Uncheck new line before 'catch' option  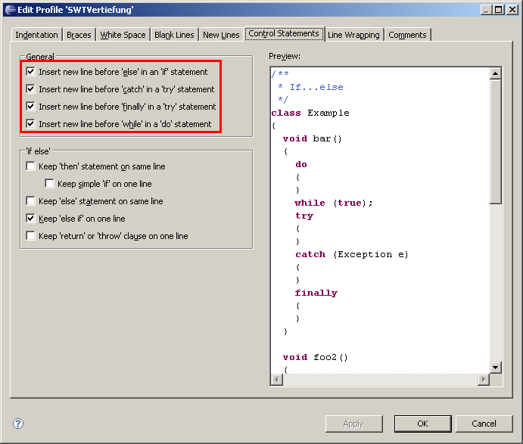coord(31,89)
